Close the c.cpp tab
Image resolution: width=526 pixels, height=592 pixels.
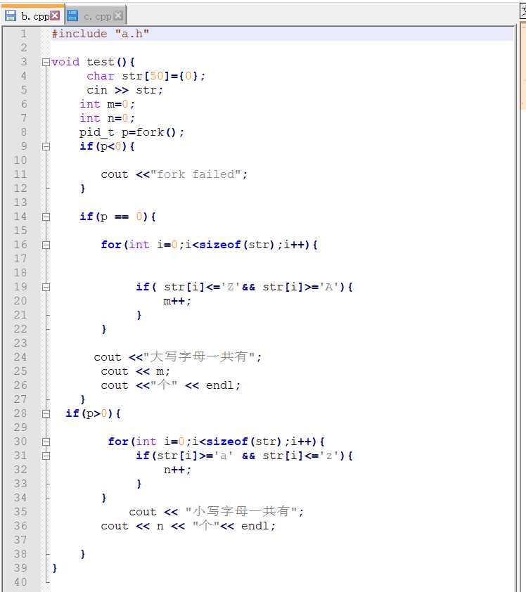(118, 15)
